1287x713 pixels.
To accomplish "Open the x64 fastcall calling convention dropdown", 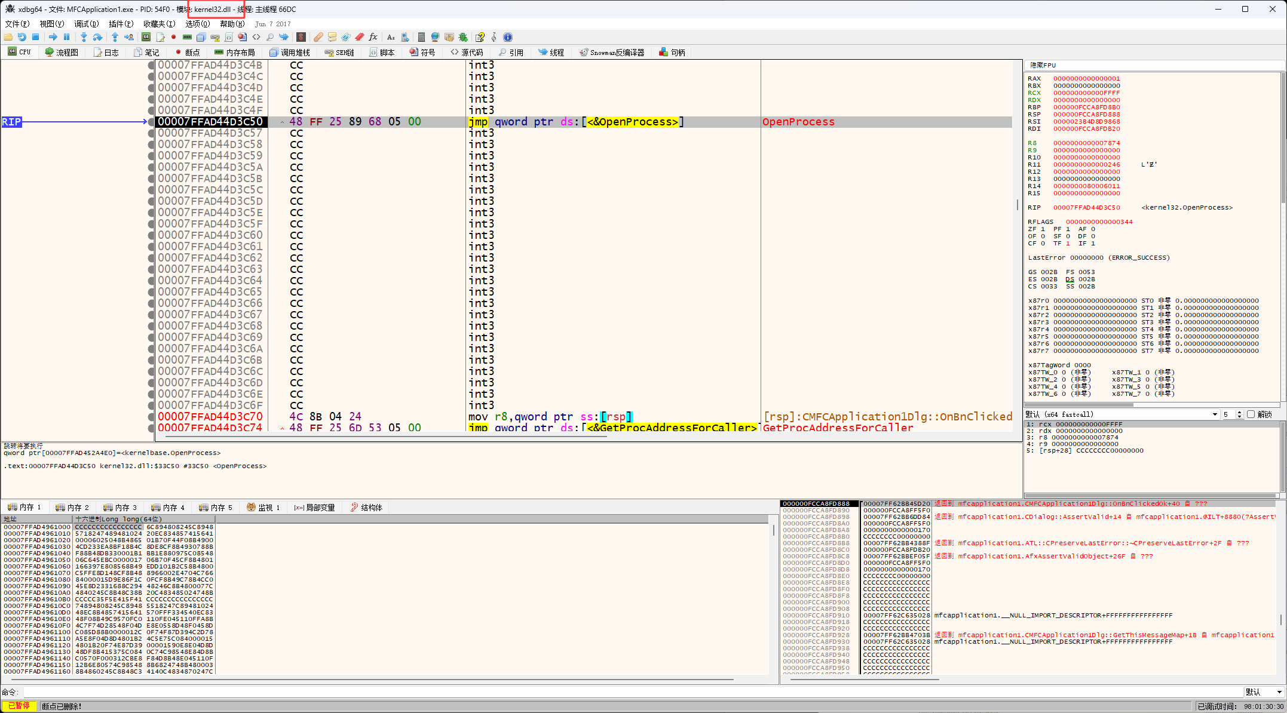I will (1214, 414).
